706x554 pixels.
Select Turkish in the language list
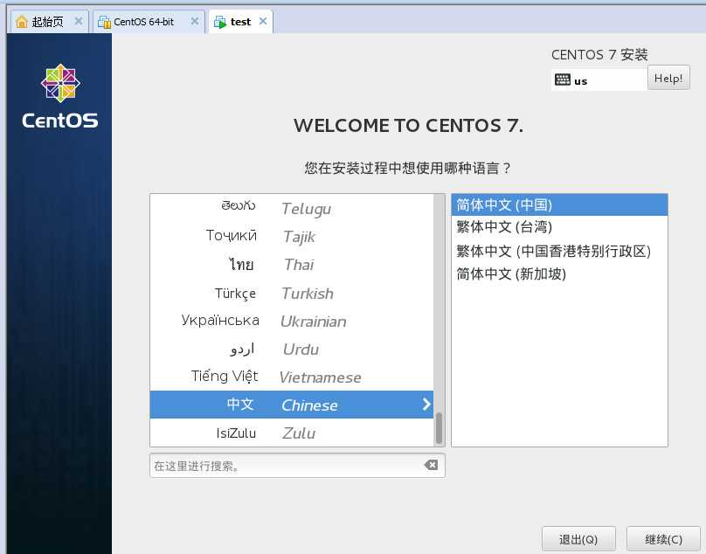292,294
